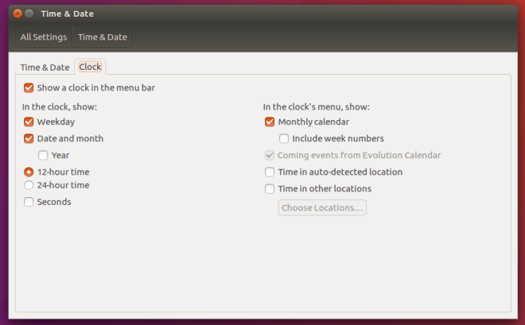Screen dimensions: 525x325
Task: Select the Clock tab
Action: coord(90,68)
